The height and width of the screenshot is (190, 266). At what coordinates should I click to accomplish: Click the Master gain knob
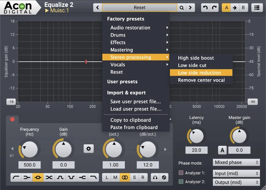coord(239,136)
